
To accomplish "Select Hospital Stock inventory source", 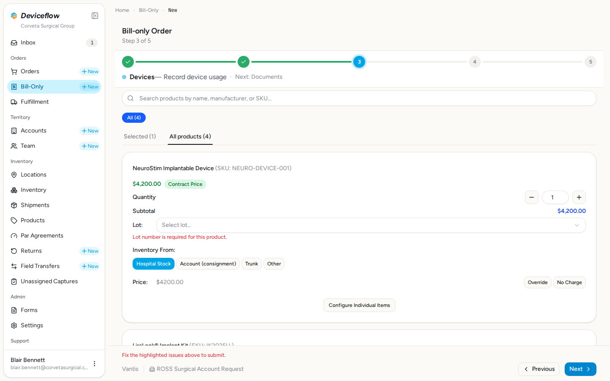I will click(153, 264).
